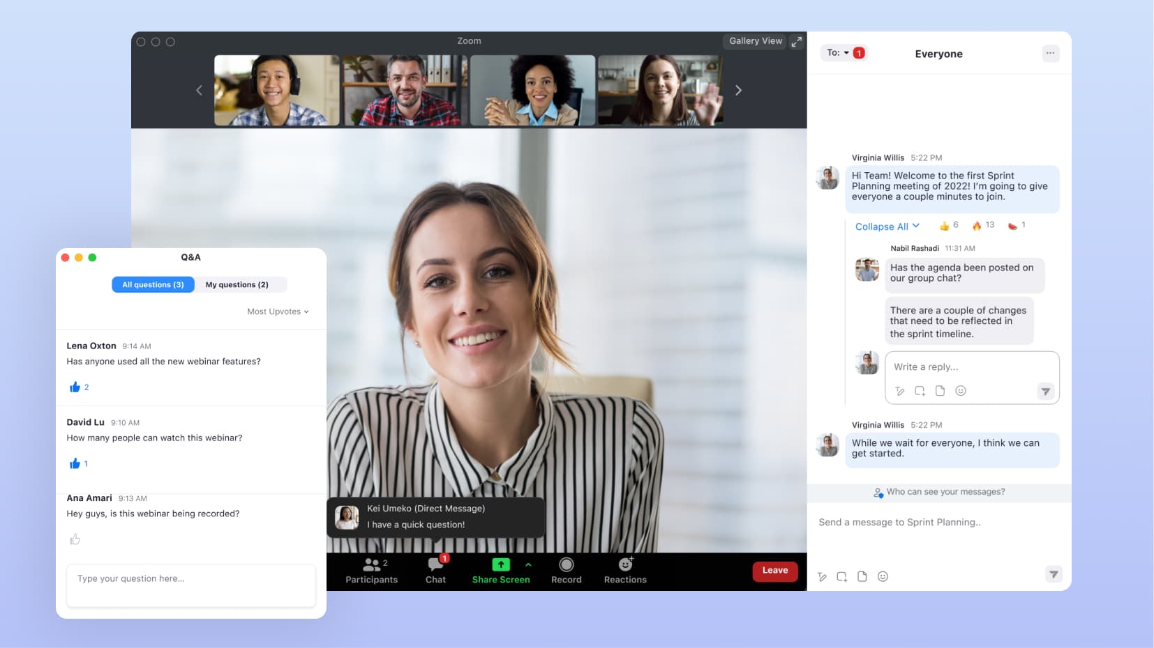Viewport: 1154px width, 648px height.
Task: Toggle thumbs up on David Lu's question
Action: click(75, 464)
